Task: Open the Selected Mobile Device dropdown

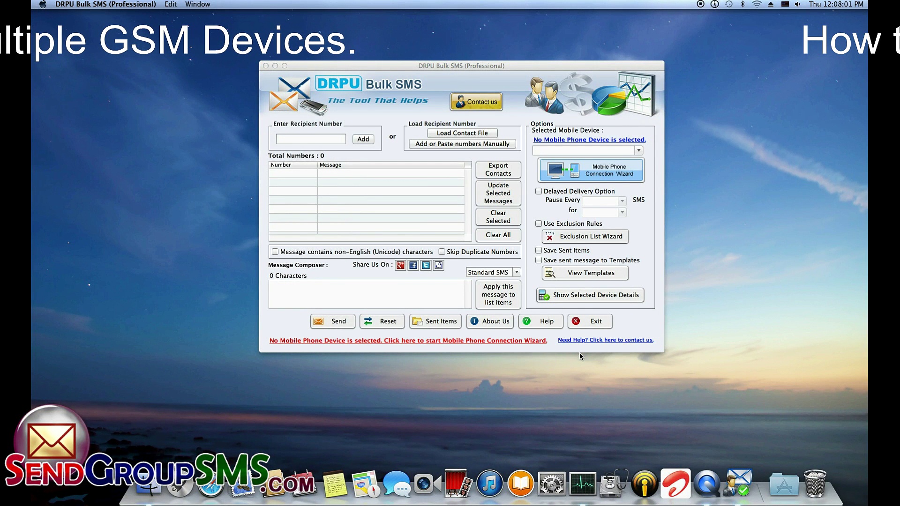Action: click(x=638, y=150)
